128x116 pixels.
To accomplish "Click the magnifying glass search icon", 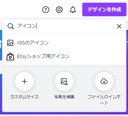I will tap(11, 26).
